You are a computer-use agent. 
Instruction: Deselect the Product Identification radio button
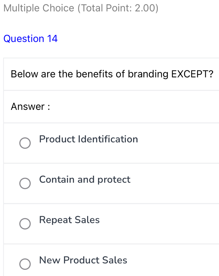click(25, 143)
